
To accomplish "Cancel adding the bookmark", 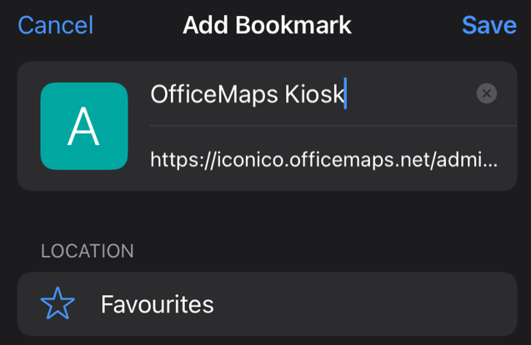I will pos(56,25).
